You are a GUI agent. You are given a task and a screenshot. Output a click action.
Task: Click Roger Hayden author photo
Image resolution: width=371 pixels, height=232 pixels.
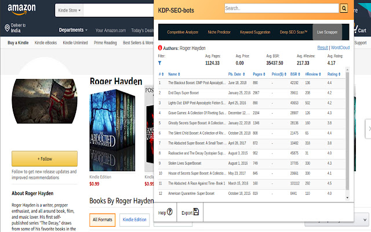pos(45,101)
